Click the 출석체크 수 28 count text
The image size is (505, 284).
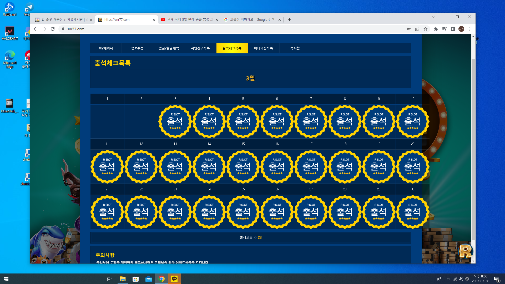pyautogui.click(x=251, y=237)
